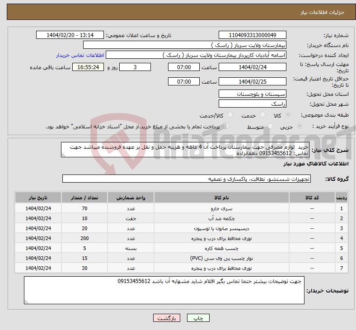The height and width of the screenshot is (330, 356).
Task: Click the unit جفت in row 2
Action: tap(131, 218)
